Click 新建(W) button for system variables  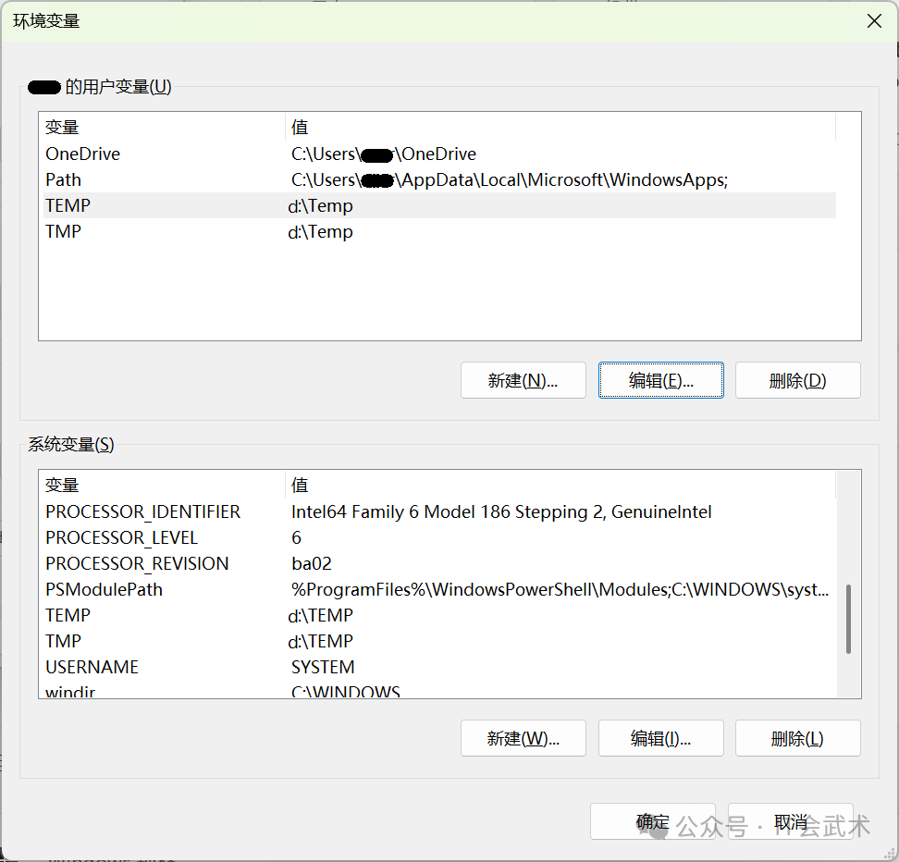point(523,738)
